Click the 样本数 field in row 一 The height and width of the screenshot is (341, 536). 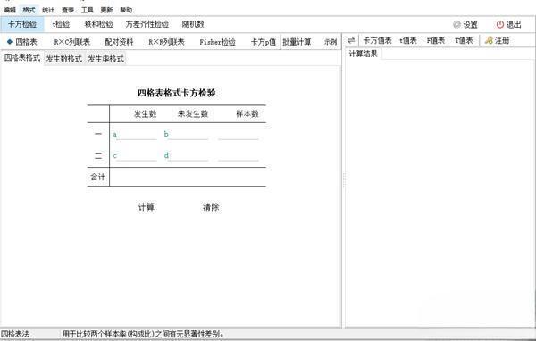(239, 135)
